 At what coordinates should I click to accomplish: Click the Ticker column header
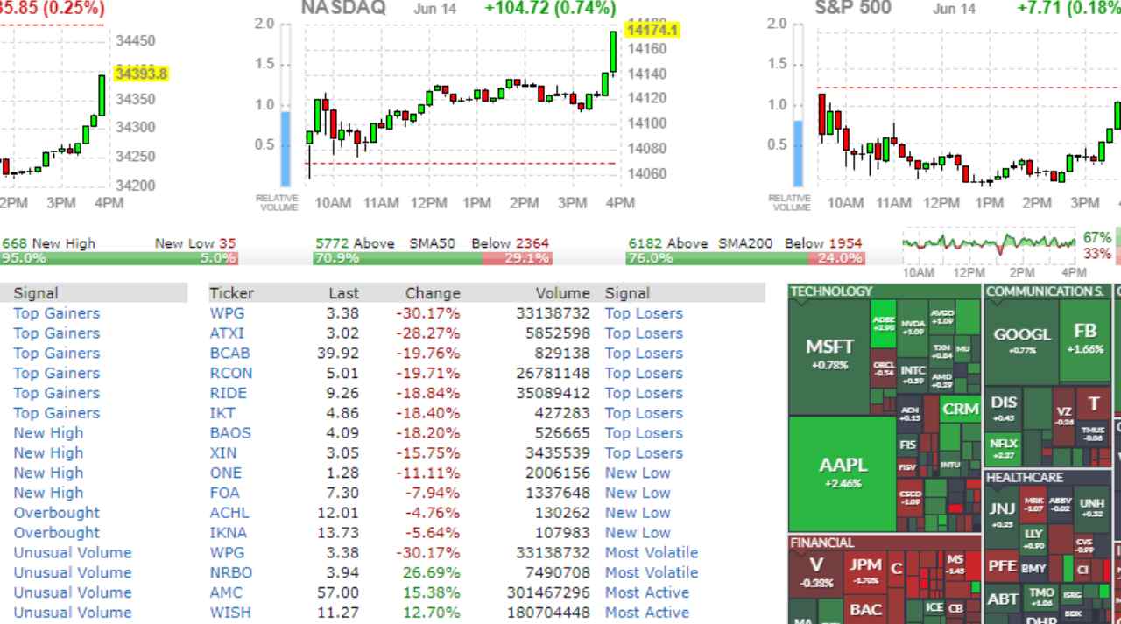click(230, 293)
